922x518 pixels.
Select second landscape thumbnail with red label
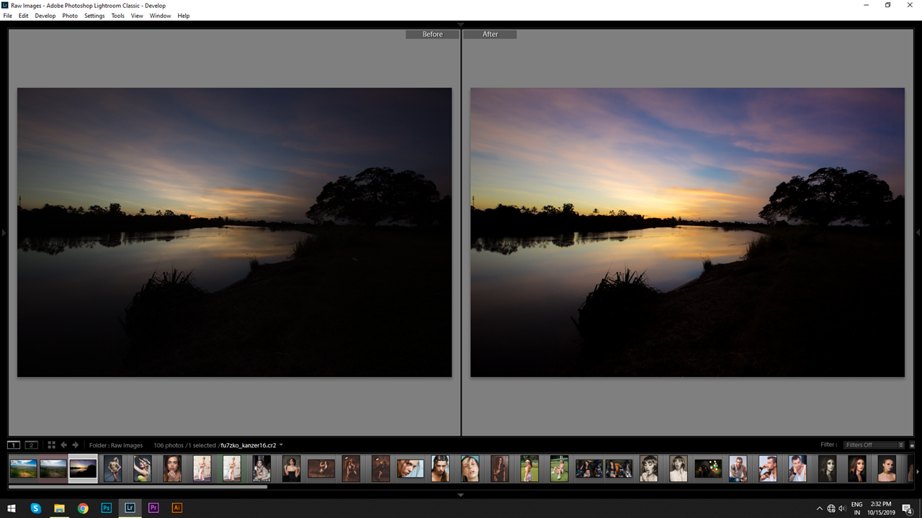click(53, 468)
